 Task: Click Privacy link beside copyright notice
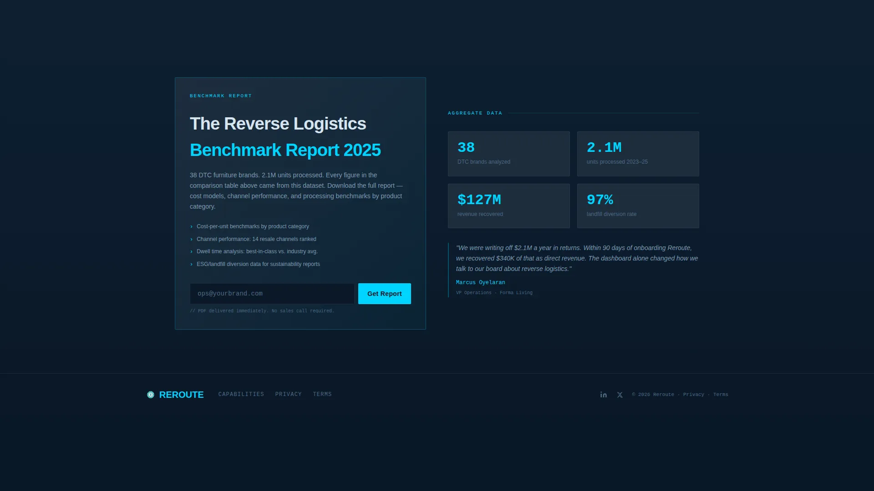pos(693,395)
